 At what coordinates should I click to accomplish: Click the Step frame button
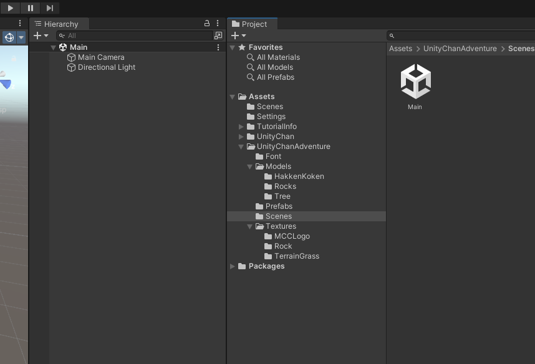(x=50, y=8)
